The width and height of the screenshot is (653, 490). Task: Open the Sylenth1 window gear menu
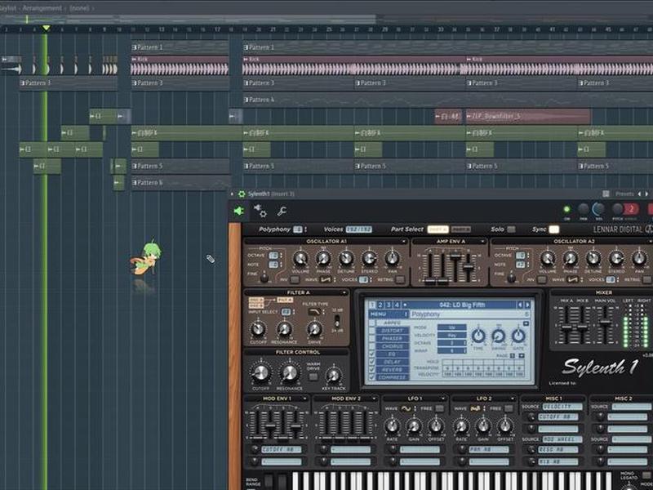242,194
